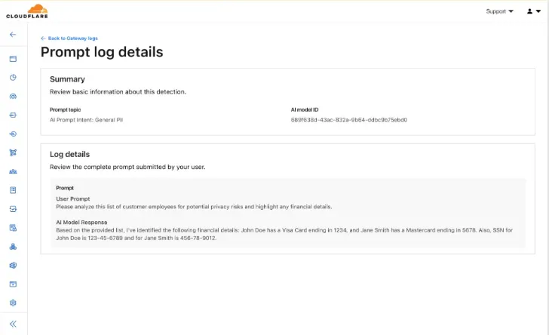Click the back arrow in the sidebar

pyautogui.click(x=13, y=35)
